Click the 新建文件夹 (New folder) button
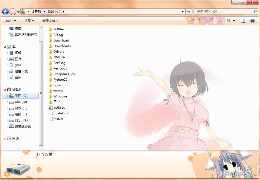The image size is (260, 180). click(x=50, y=21)
